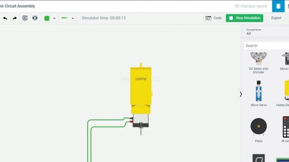
Task: Select DC Motor with Encoder component
Action: [x=259, y=63]
